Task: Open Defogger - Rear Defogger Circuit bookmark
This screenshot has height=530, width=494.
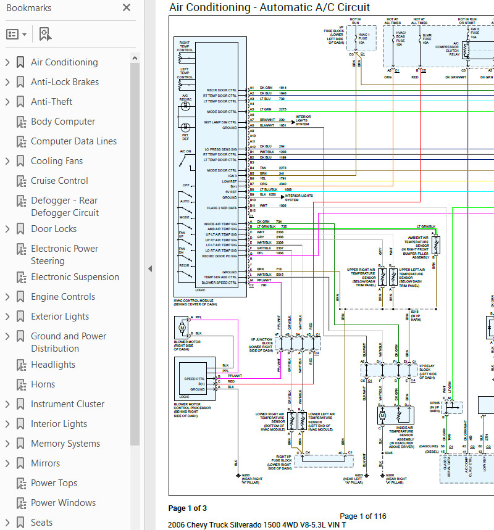Action: point(65,207)
